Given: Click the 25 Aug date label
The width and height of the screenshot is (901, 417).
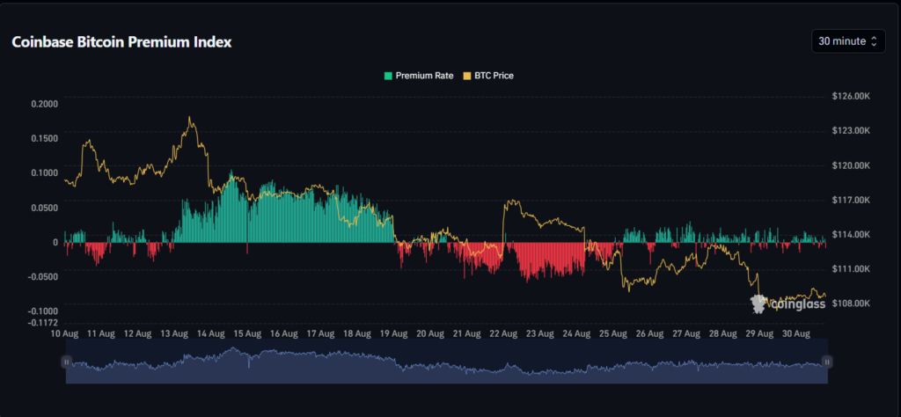Looking at the screenshot, I should pos(612,333).
